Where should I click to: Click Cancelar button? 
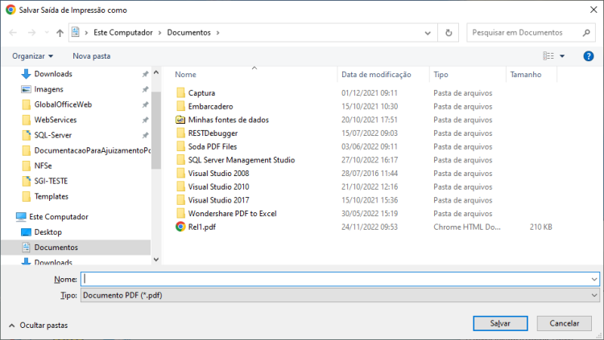(564, 323)
